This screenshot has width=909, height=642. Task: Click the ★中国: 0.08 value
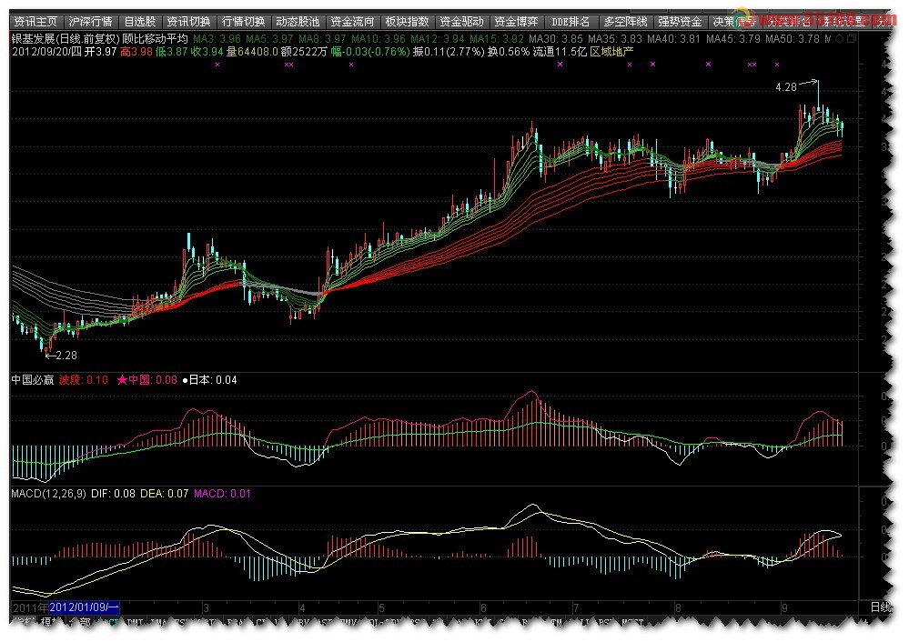147,380
